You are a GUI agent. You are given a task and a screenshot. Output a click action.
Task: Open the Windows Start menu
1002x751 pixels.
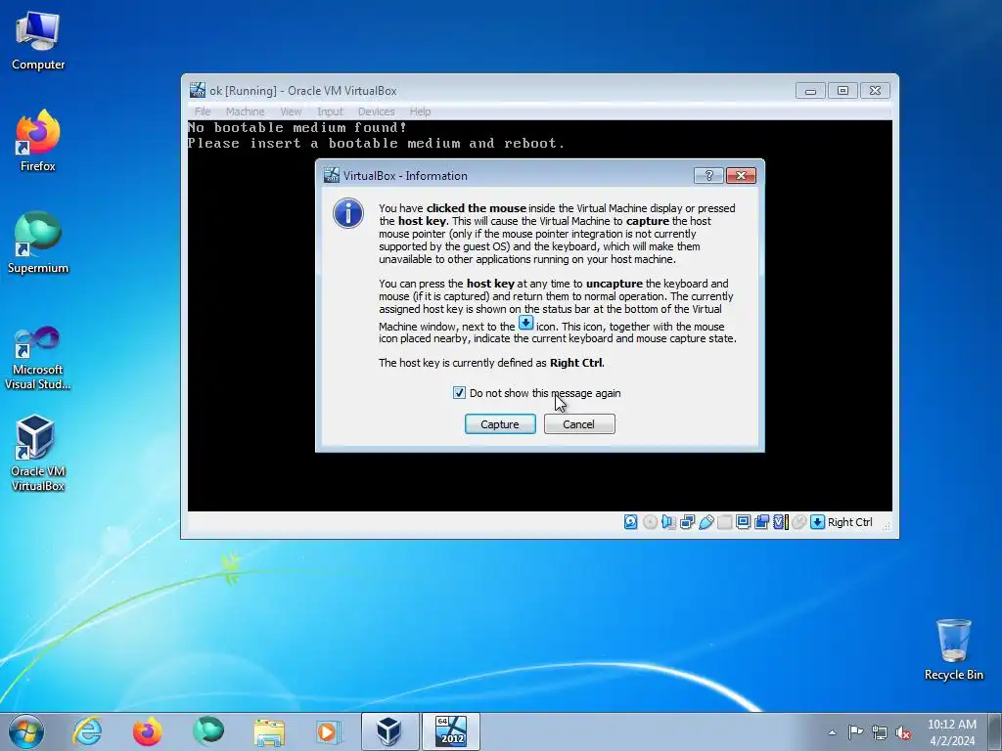(x=26, y=731)
